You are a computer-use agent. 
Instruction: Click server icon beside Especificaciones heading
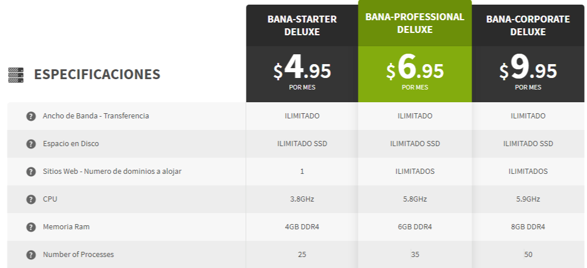tap(16, 75)
